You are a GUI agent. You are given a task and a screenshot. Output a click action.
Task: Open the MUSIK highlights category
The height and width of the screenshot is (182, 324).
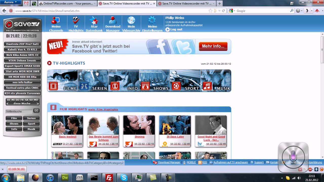coord(216,81)
